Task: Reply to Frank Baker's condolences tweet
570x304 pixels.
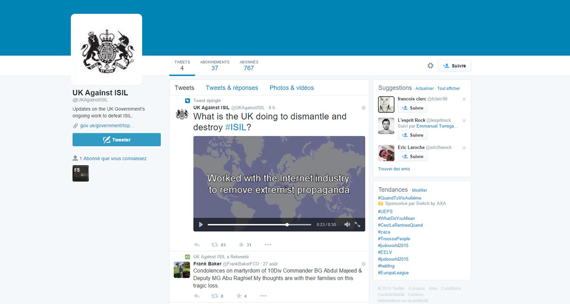Action: click(x=197, y=296)
